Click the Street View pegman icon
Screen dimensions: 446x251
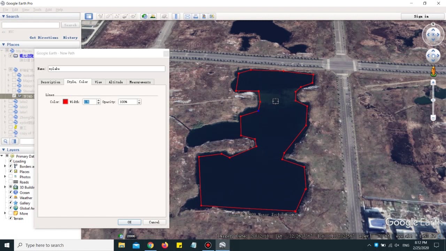tap(433, 71)
